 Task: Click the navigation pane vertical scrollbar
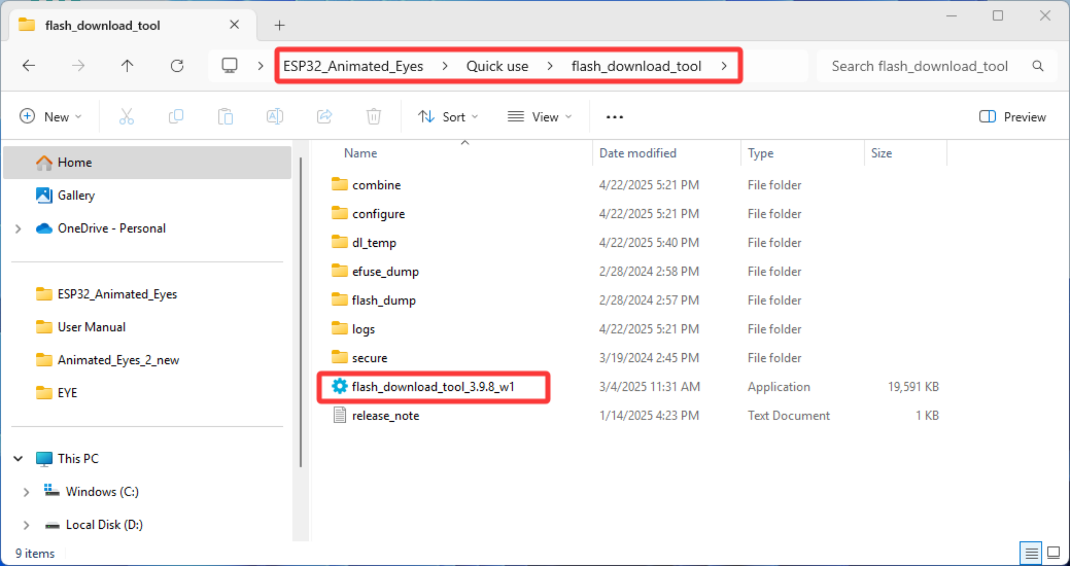click(x=300, y=312)
